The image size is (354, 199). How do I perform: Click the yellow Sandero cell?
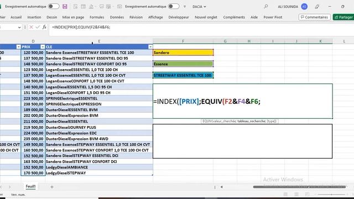tap(183, 53)
